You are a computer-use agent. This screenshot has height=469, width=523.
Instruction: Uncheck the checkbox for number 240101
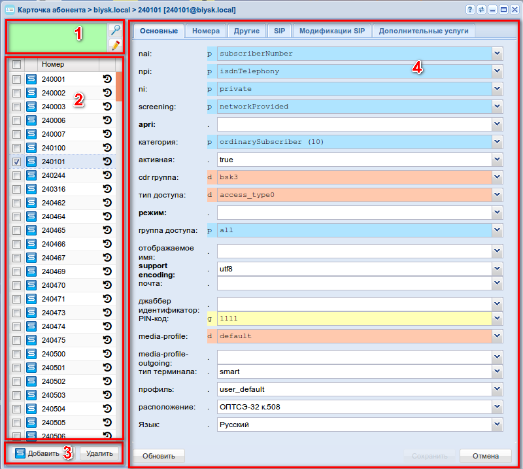pos(17,162)
